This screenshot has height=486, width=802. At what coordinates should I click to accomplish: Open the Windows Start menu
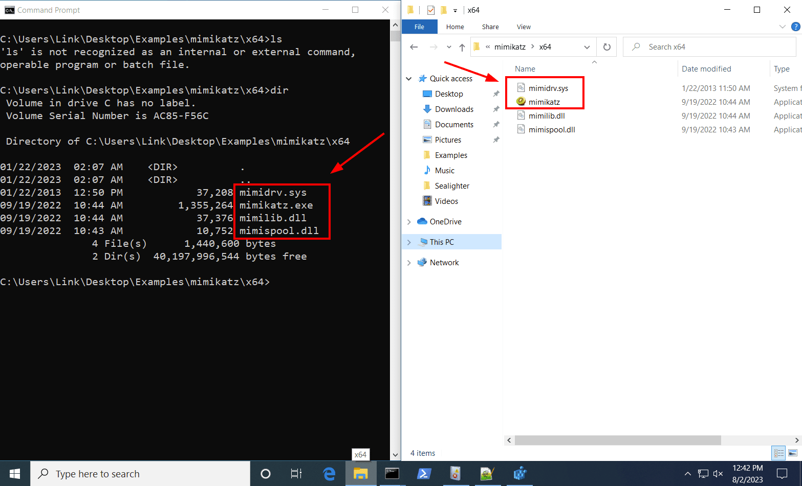[15, 474]
